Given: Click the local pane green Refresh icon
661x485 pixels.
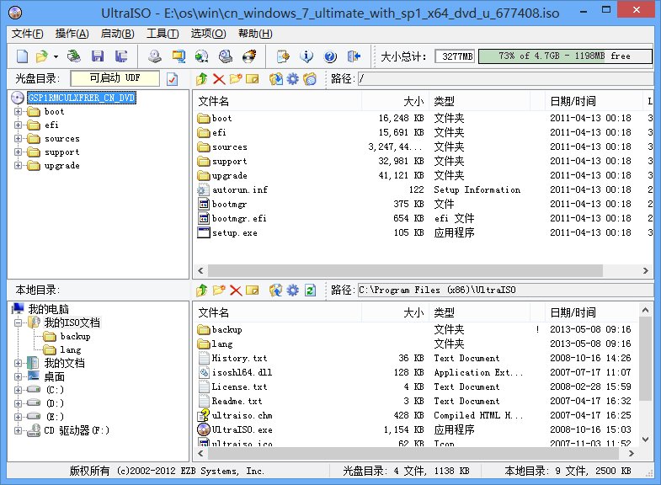Looking at the screenshot, I should tap(310, 290).
